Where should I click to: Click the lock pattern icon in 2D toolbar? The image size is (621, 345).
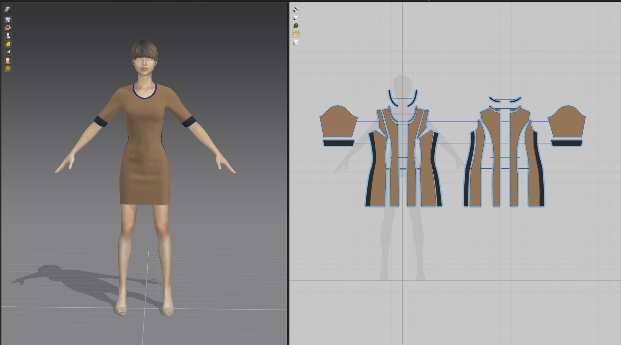[x=296, y=42]
